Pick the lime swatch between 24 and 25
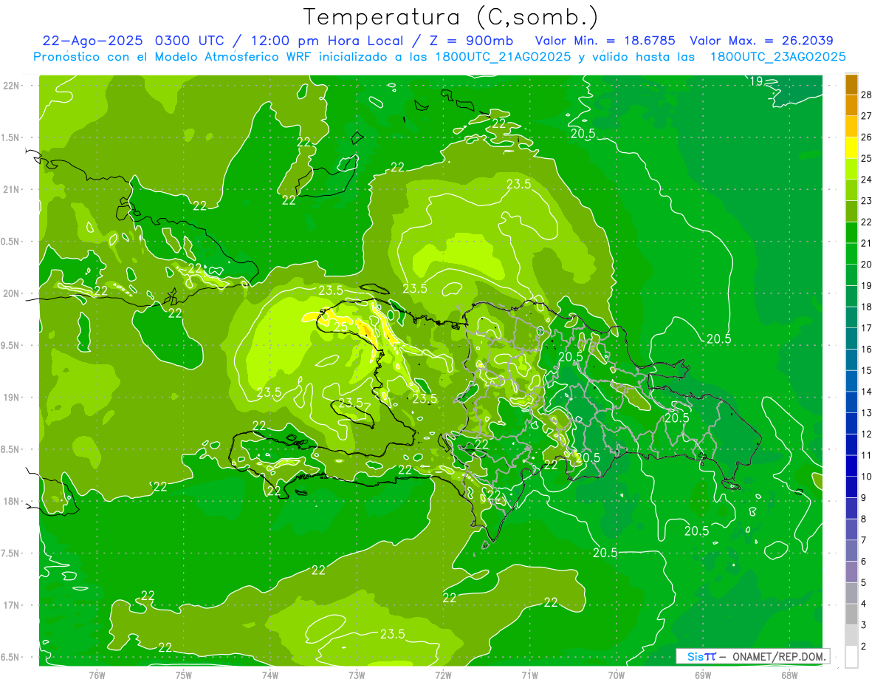 click(x=852, y=168)
